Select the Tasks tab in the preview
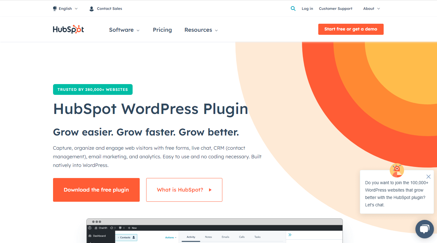This screenshot has width=437, height=243. pos(257,237)
